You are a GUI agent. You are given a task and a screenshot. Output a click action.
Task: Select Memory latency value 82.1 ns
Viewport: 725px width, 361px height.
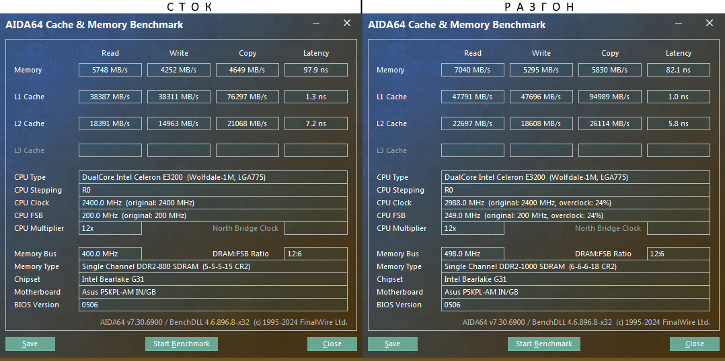pyautogui.click(x=679, y=70)
